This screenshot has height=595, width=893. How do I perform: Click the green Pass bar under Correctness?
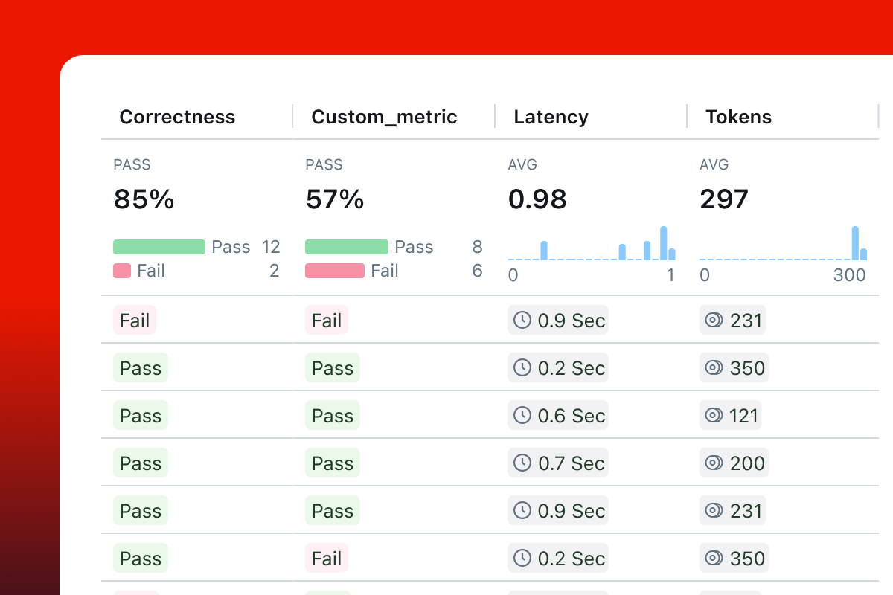[159, 247]
